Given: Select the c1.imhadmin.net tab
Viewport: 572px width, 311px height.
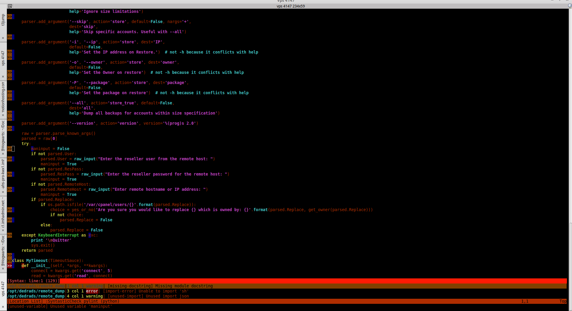Looking at the screenshot, I should pyautogui.click(x=3, y=212).
